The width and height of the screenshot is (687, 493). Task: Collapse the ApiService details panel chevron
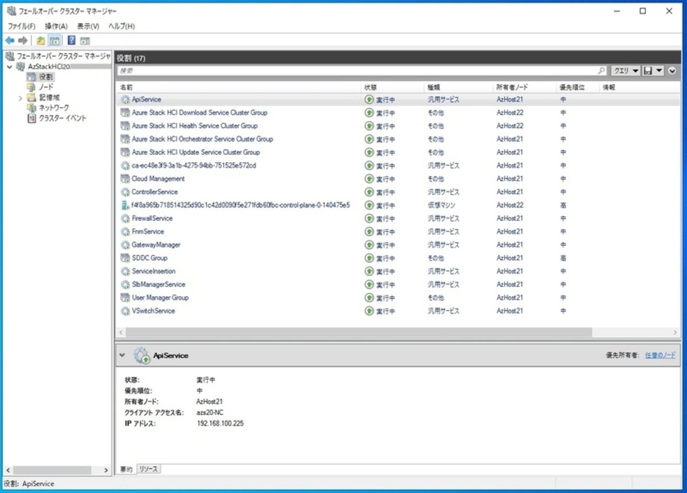tap(122, 355)
